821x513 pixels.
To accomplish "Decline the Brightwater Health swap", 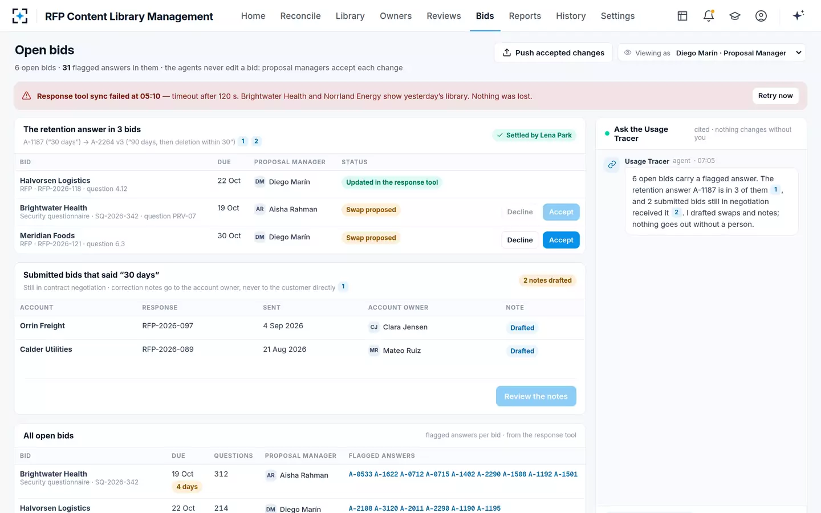I will point(520,212).
